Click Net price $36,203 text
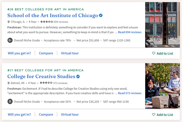182x122 pixels. pos(88,102)
